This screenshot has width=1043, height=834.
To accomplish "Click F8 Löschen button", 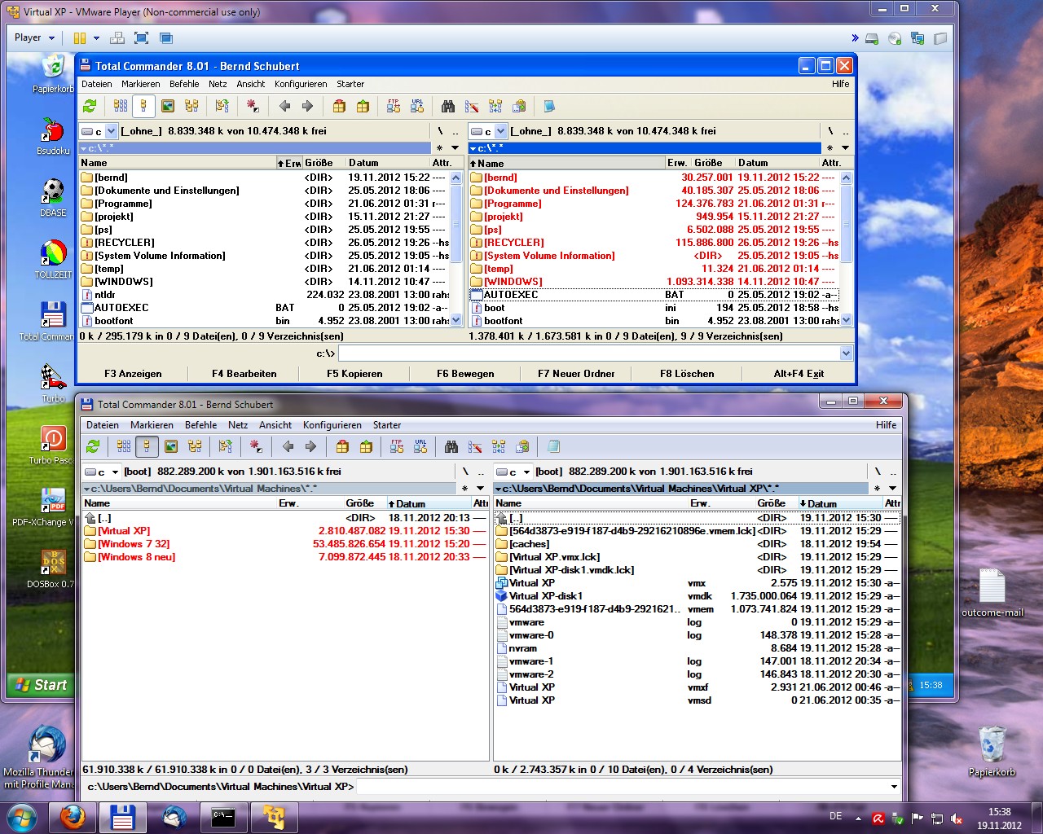I will (687, 374).
